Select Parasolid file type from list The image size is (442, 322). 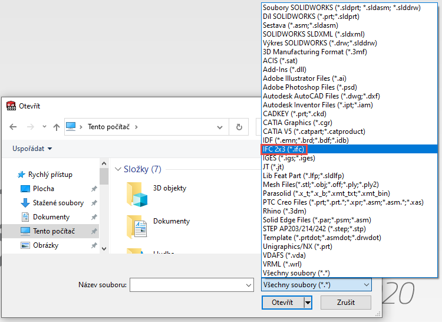[326, 193]
